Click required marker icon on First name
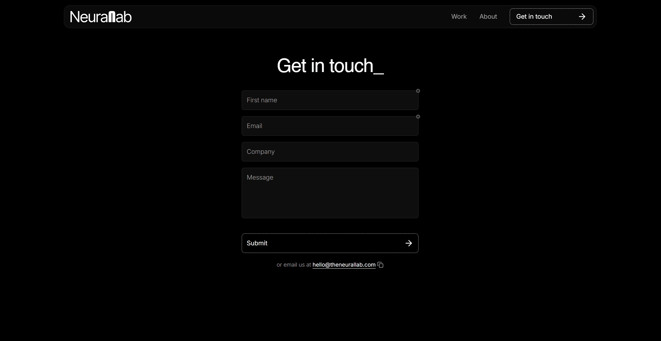This screenshot has height=341, width=661. (418, 91)
